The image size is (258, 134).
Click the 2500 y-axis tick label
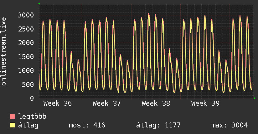(26, 29)
